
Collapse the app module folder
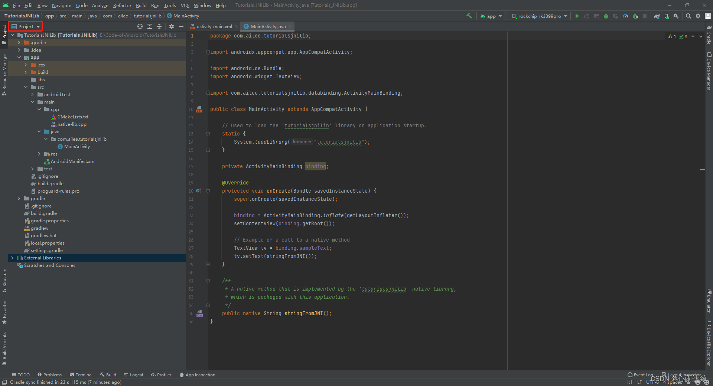19,58
